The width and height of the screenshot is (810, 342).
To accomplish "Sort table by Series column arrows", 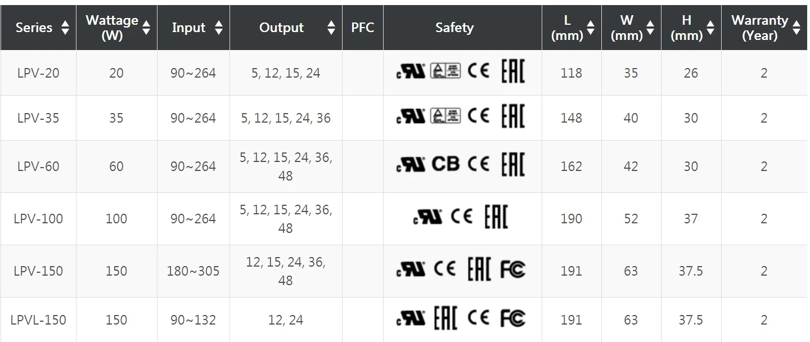I will 65,28.
